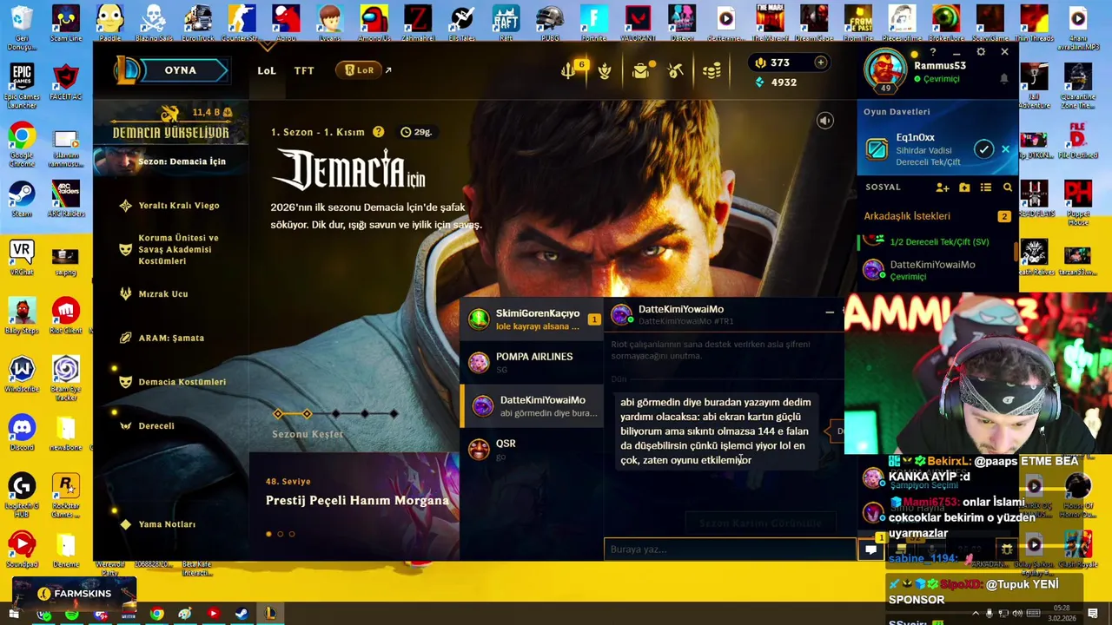Open ARAM: Şamata section
The width and height of the screenshot is (1112, 625).
pyautogui.click(x=171, y=338)
